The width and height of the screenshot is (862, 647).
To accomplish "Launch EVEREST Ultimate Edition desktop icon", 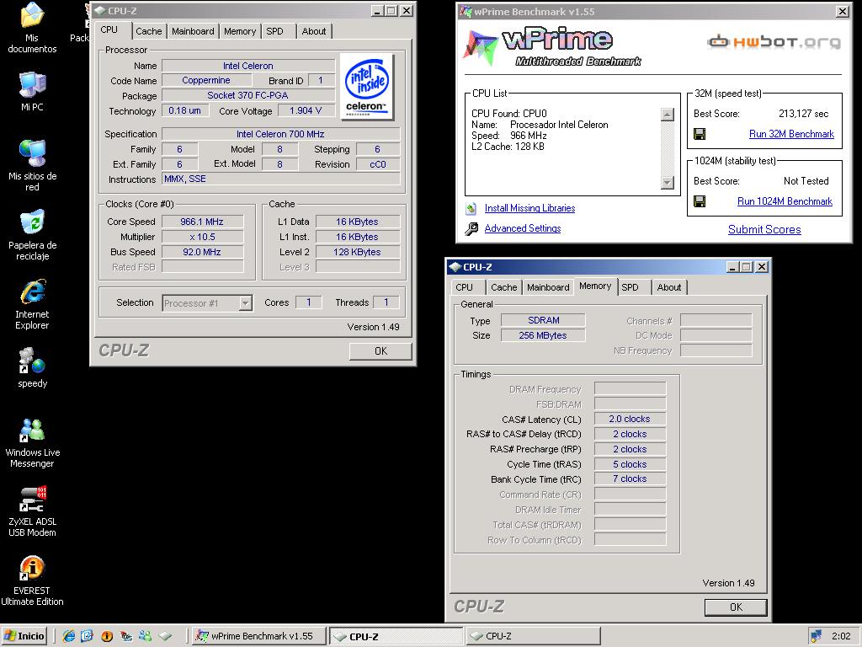I will click(32, 581).
